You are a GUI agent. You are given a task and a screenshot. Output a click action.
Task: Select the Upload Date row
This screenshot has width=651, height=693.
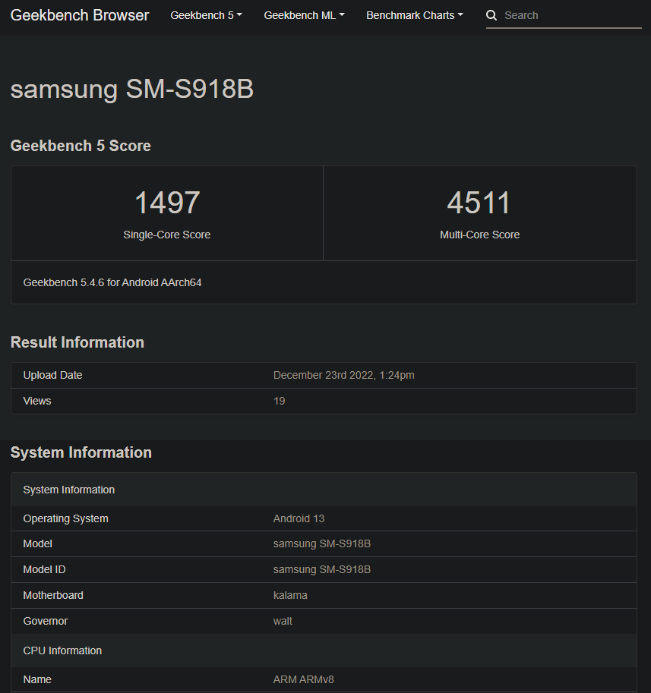point(52,375)
